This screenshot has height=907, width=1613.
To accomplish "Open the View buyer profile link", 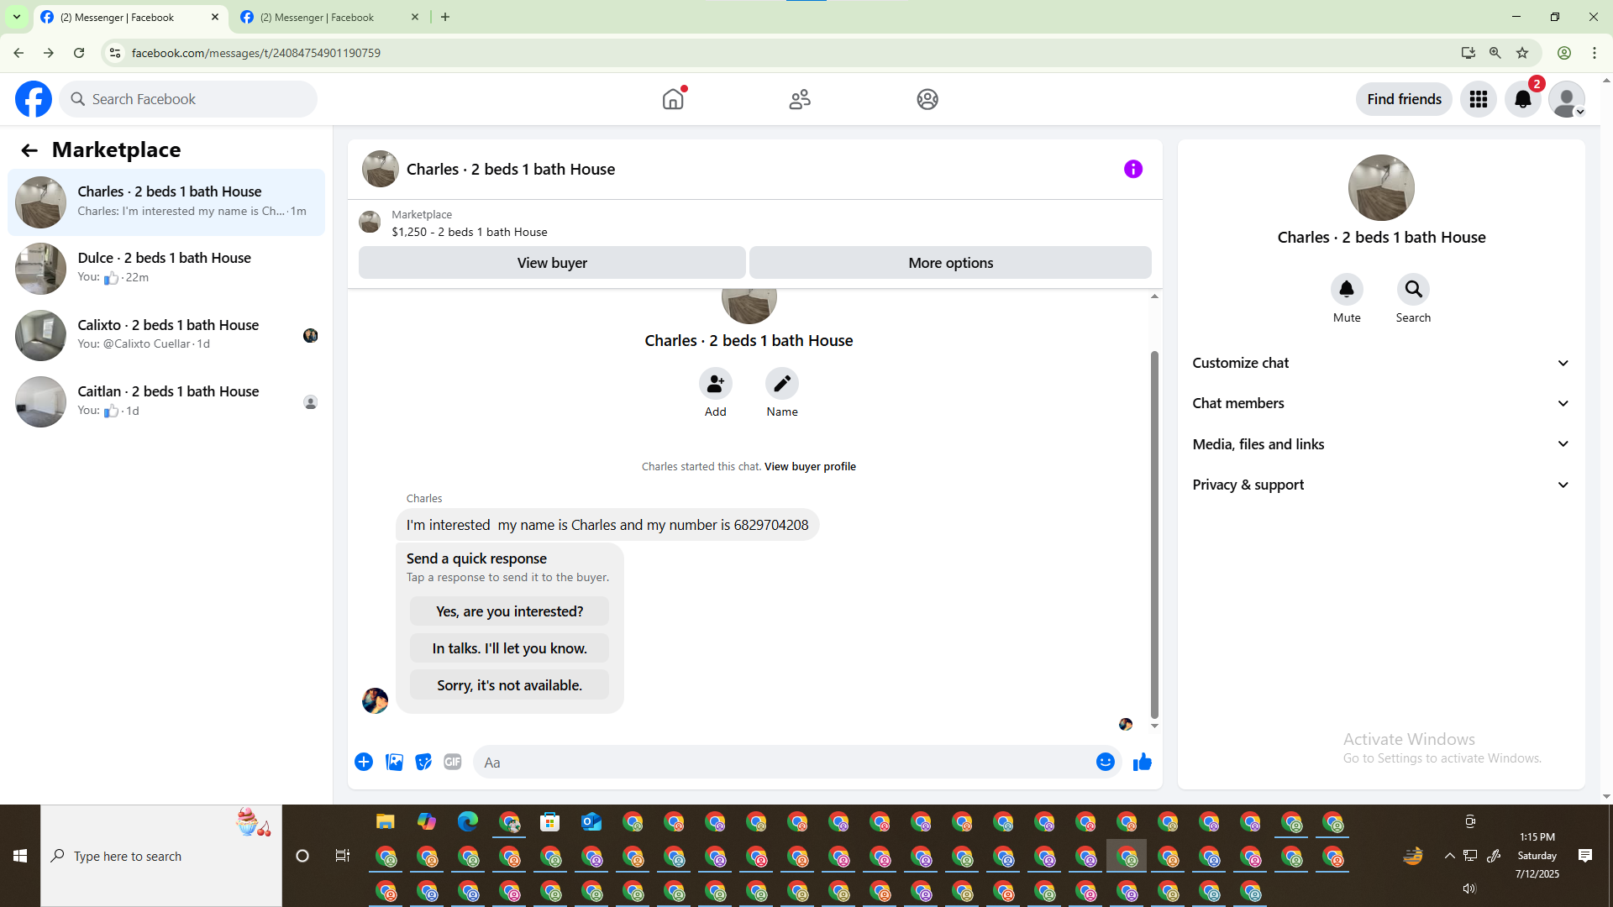I will (810, 467).
